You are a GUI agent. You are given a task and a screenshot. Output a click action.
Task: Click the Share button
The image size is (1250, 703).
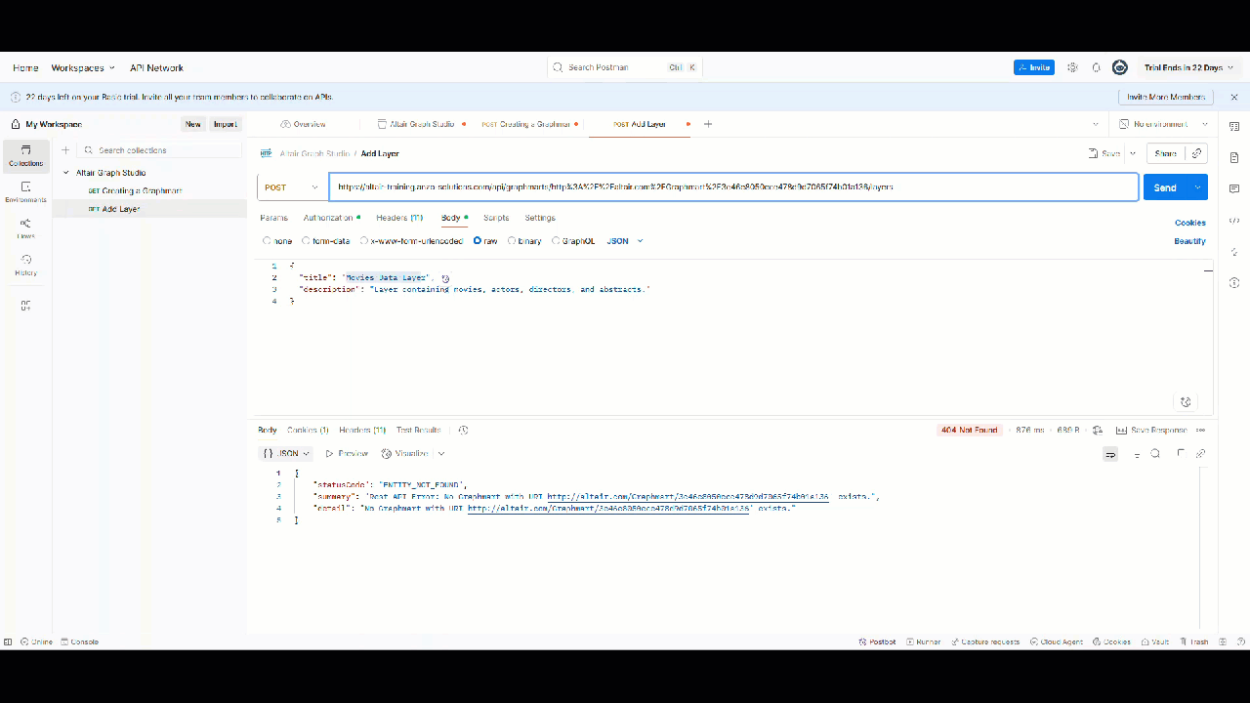(x=1165, y=153)
